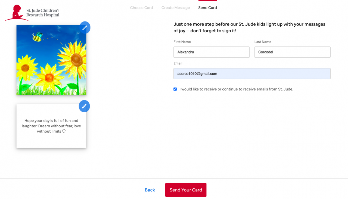The height and width of the screenshot is (199, 348).
Task: Click the 'Just one more step' heading
Action: click(x=249, y=27)
